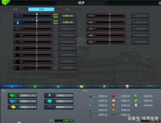The width and height of the screenshot is (161, 123).
Task: Select the yellow industrial zone bottom tab
Action: click(81, 86)
